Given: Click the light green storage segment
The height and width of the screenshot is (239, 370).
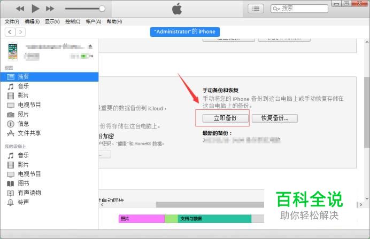Looking at the screenshot, I should tap(171, 219).
